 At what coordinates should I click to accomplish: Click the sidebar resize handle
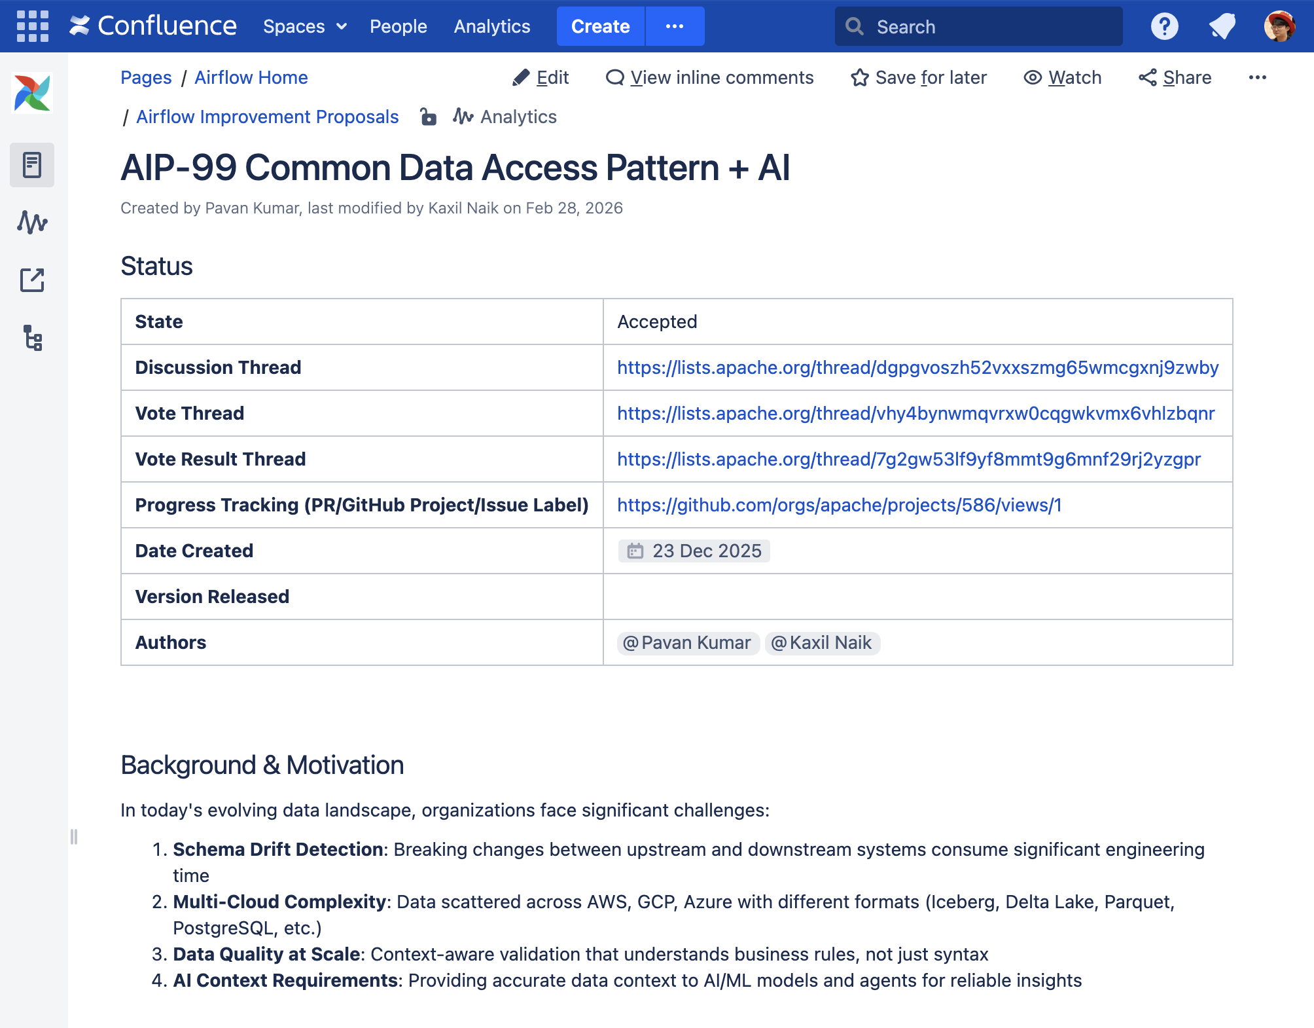pyautogui.click(x=74, y=837)
